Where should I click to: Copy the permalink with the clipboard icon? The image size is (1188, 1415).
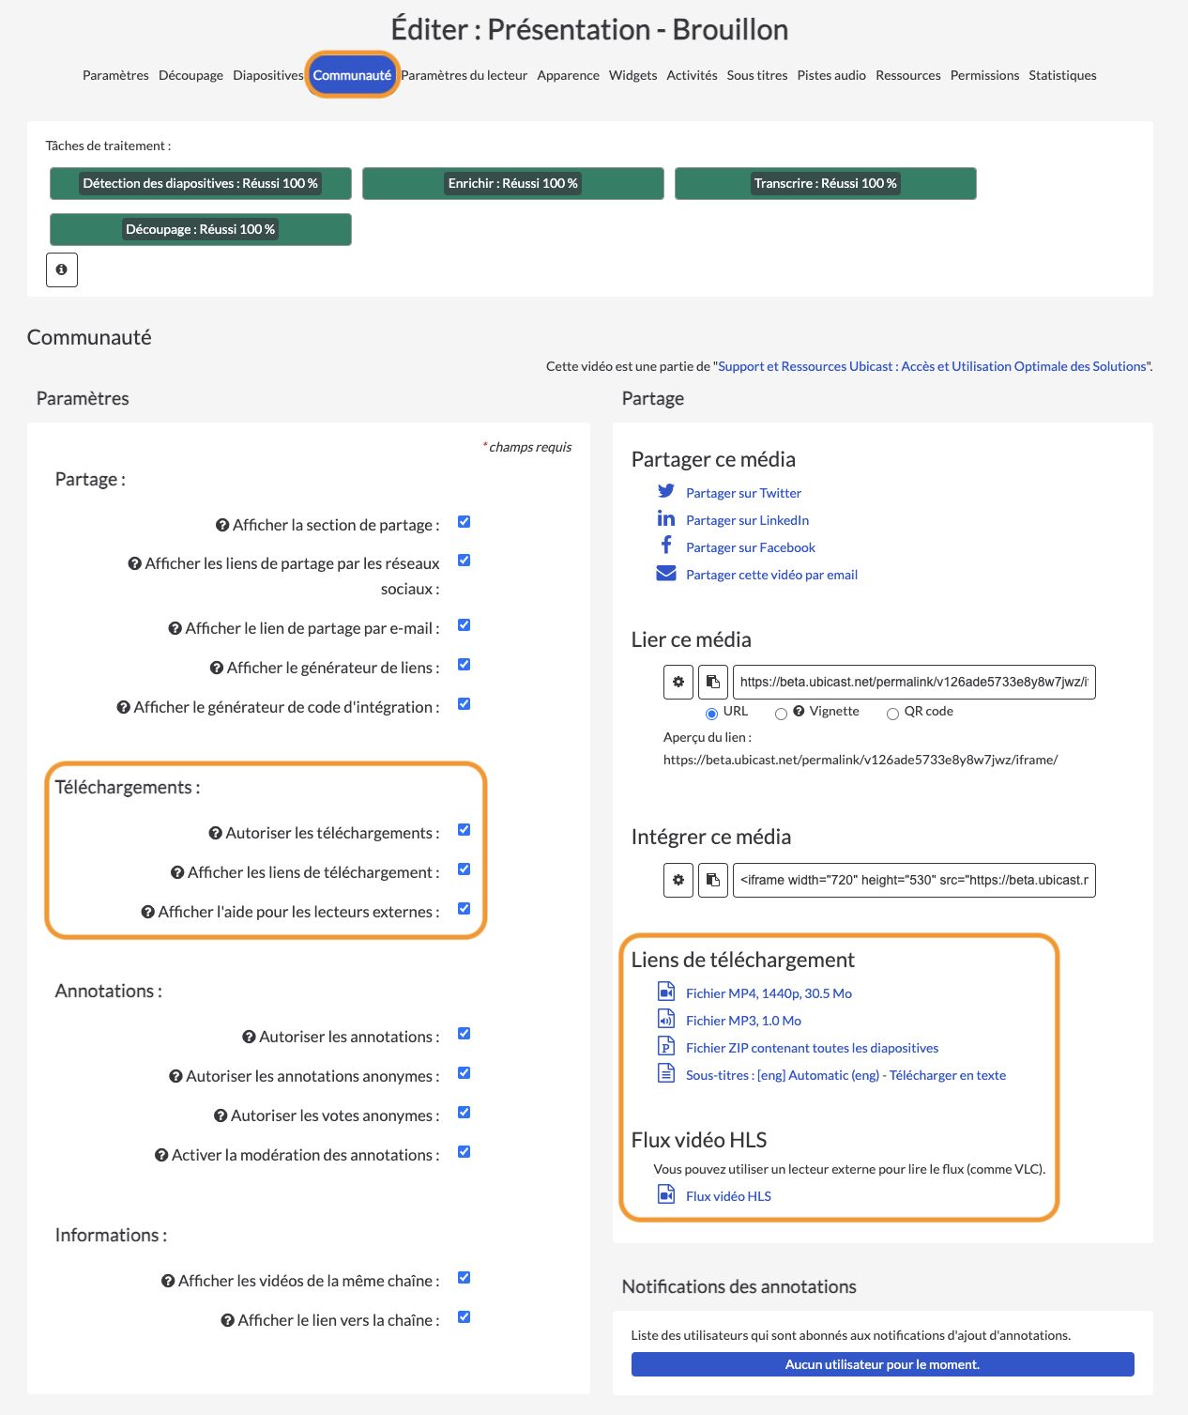[713, 682]
